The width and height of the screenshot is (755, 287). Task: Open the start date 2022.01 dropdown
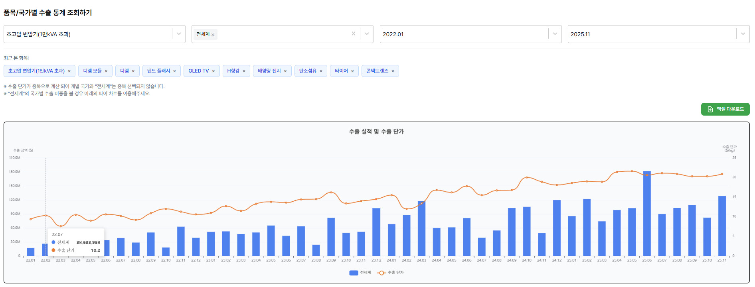point(555,34)
